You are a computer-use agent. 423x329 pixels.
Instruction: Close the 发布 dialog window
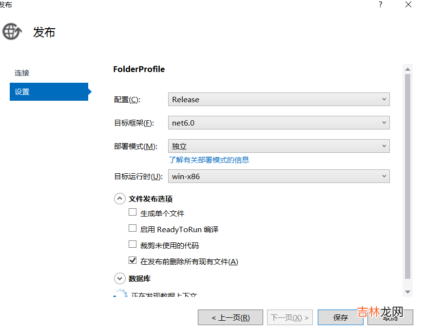[x=408, y=4]
